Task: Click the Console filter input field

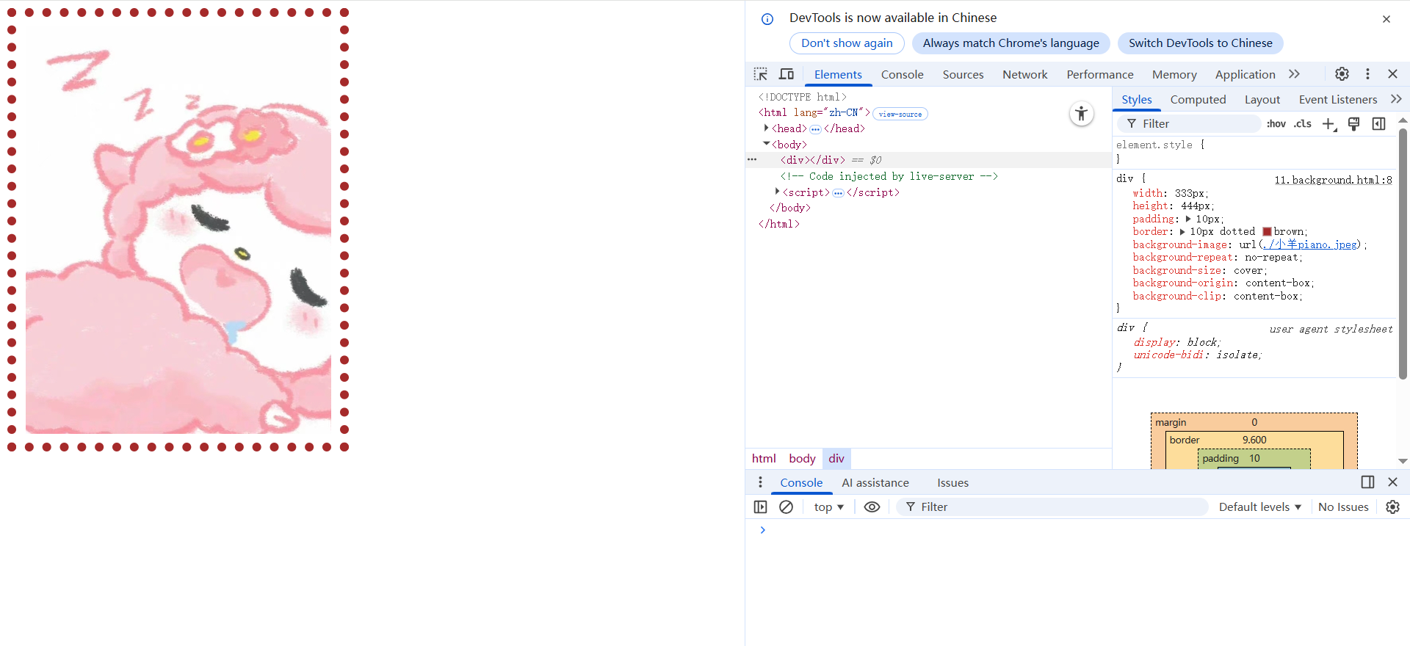Action: [1052, 507]
